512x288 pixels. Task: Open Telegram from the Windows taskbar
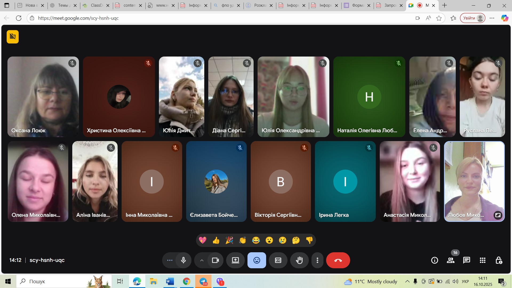[203, 281]
